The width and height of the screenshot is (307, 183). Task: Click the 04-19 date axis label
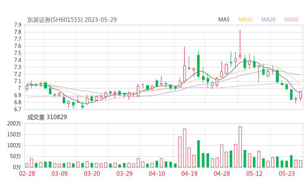189,173
